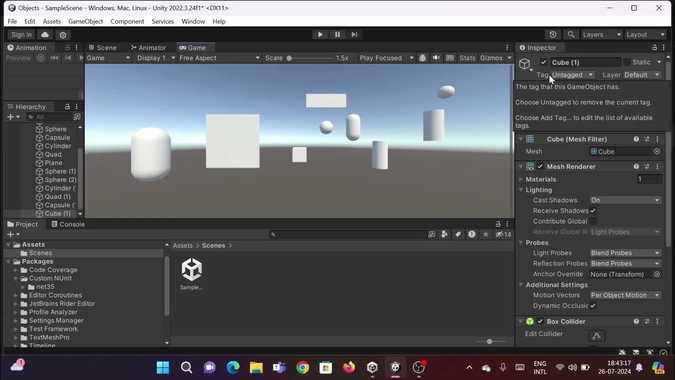Screen dimensions: 675x380
Task: Open the Layers dropdown in the toolbar
Action: coord(602,34)
